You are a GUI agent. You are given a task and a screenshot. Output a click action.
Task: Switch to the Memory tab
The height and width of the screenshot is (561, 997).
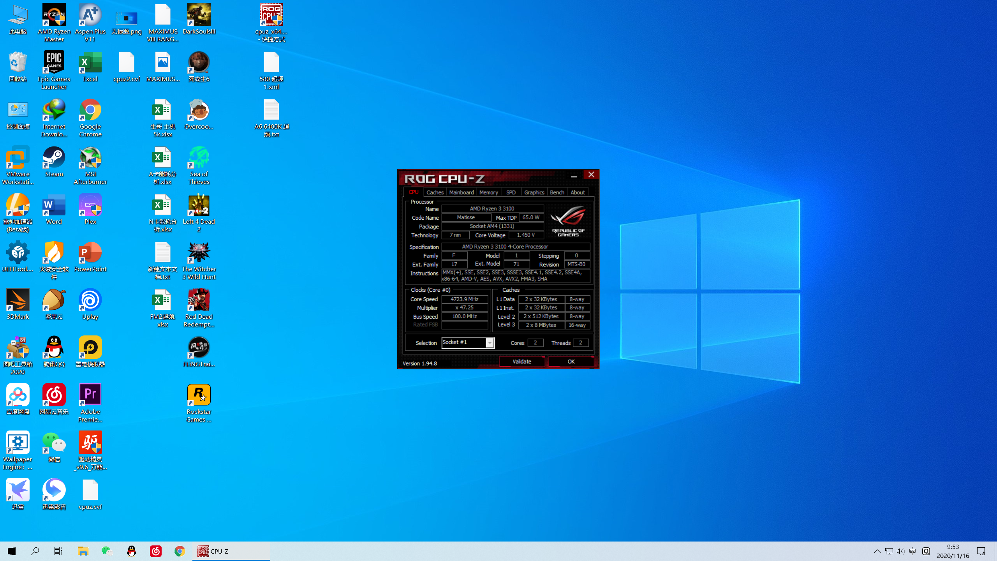coord(489,192)
